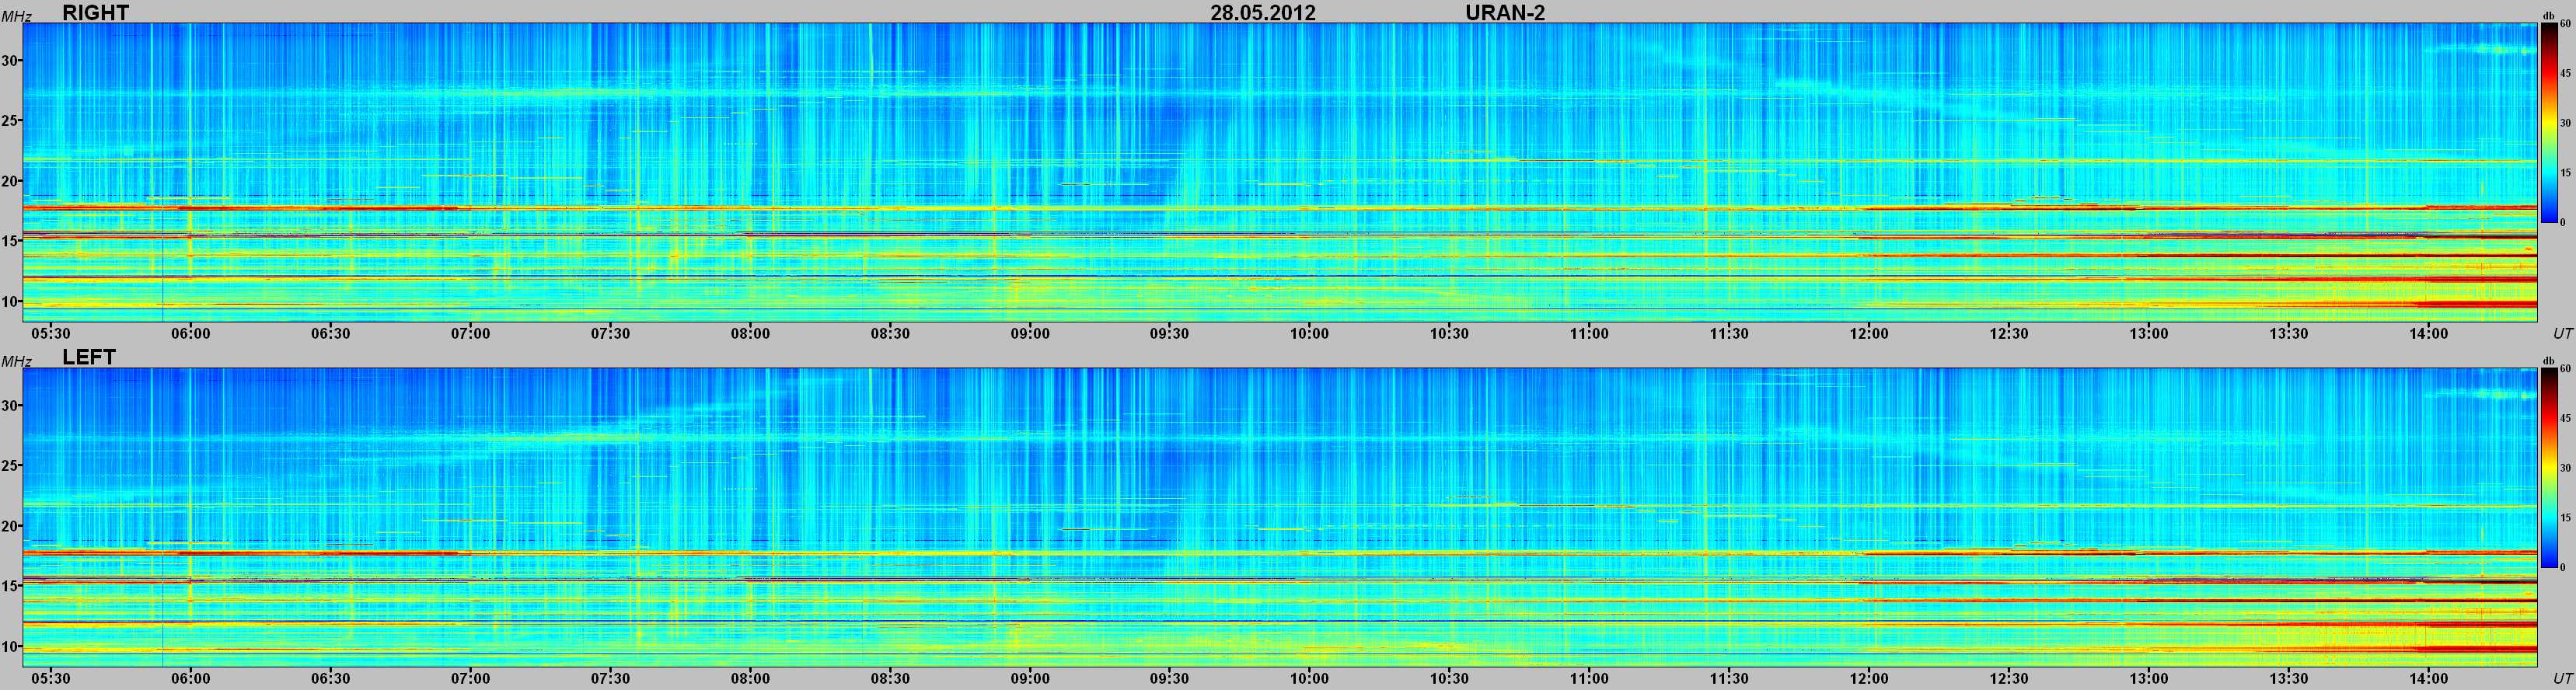
Task: Click the 08:00 tick under LEFT panel
Action: (750, 678)
